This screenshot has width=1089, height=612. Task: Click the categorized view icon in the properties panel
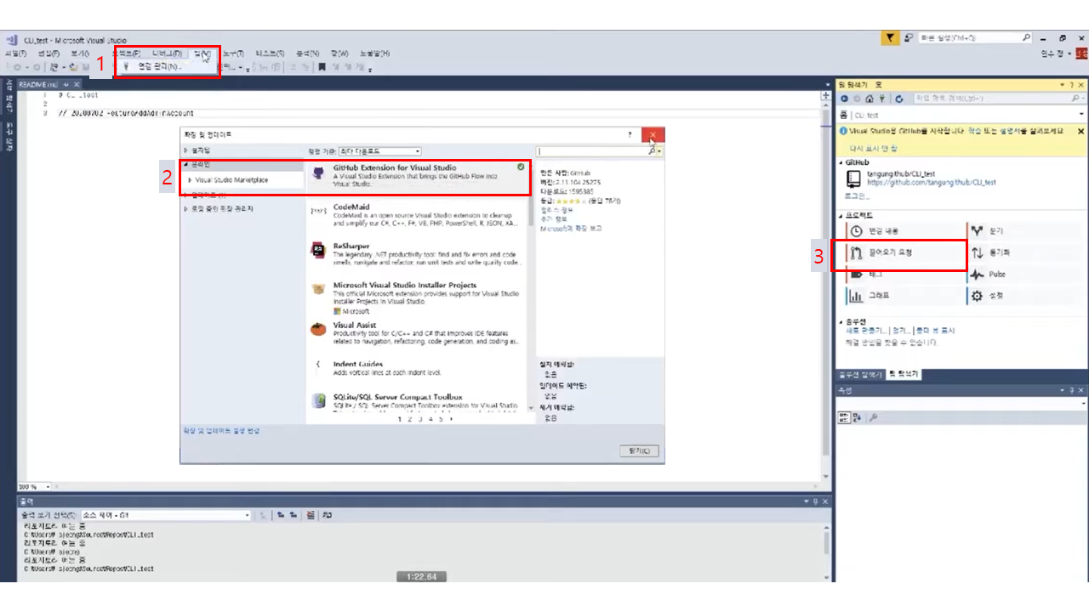click(844, 416)
